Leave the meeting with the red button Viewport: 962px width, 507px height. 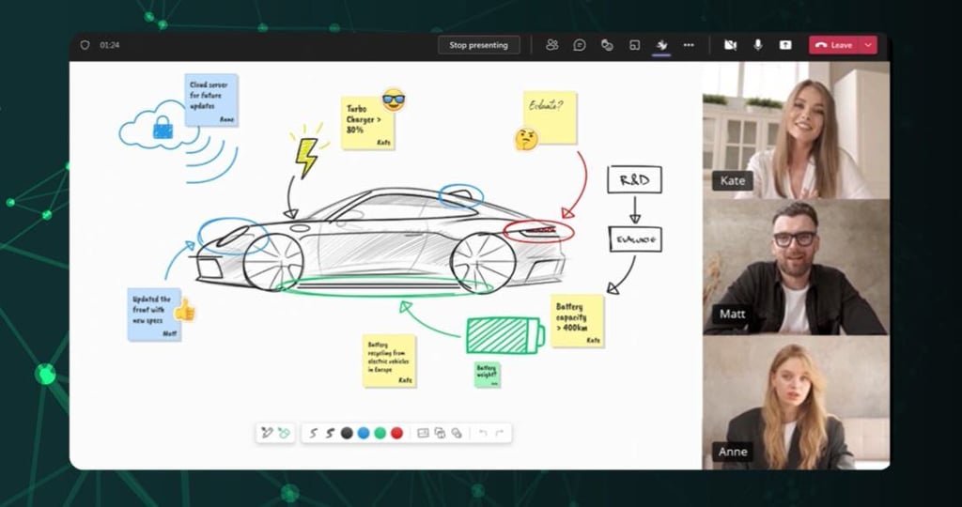pyautogui.click(x=834, y=45)
